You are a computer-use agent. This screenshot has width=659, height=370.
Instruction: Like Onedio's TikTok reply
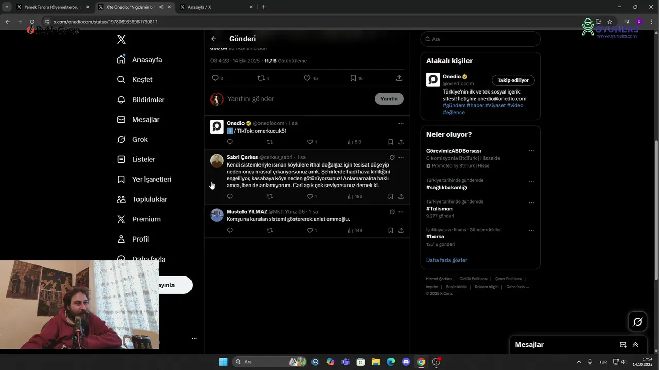310,142
